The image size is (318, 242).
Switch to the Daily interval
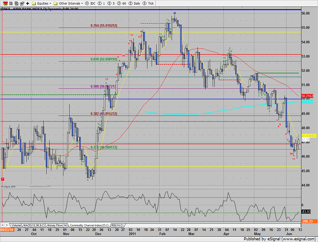[135, 3]
